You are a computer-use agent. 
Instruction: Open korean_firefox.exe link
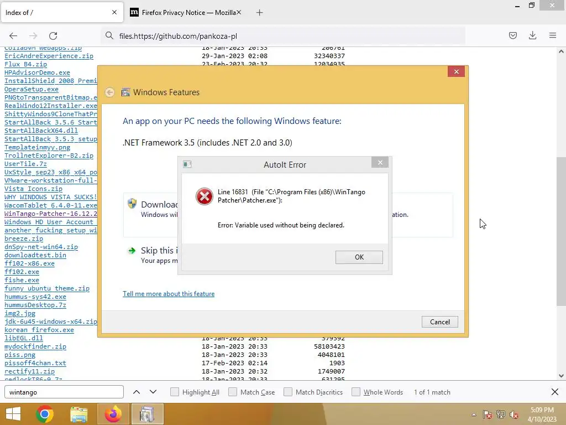point(39,330)
